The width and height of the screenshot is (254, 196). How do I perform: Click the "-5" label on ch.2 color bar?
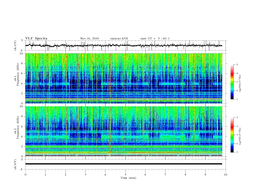coord(237,135)
